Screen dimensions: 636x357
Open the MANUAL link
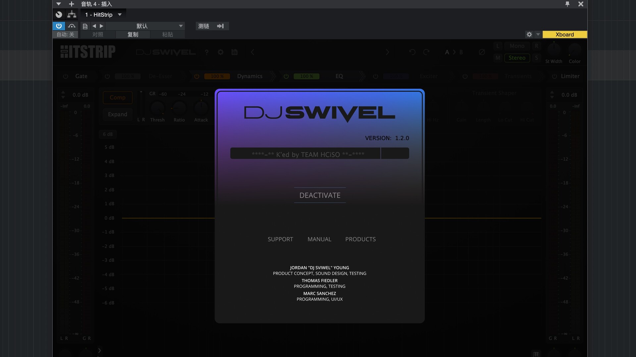(x=319, y=239)
